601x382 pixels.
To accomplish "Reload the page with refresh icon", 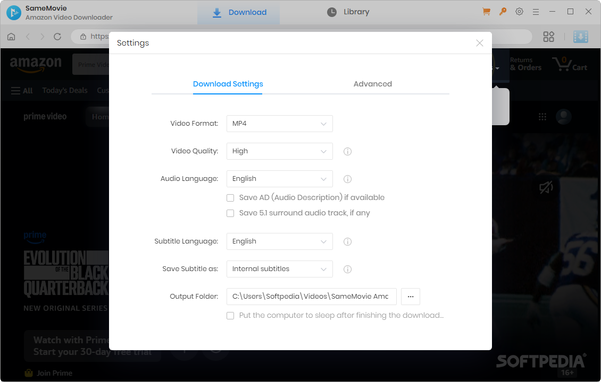I will coord(57,37).
